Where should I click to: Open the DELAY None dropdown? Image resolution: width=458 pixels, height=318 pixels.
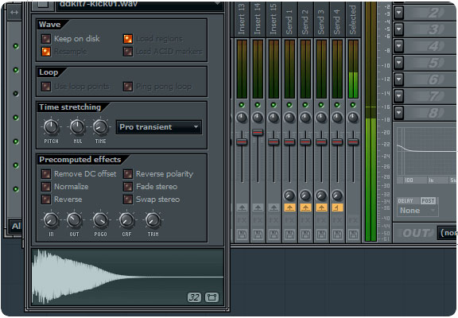pos(417,211)
